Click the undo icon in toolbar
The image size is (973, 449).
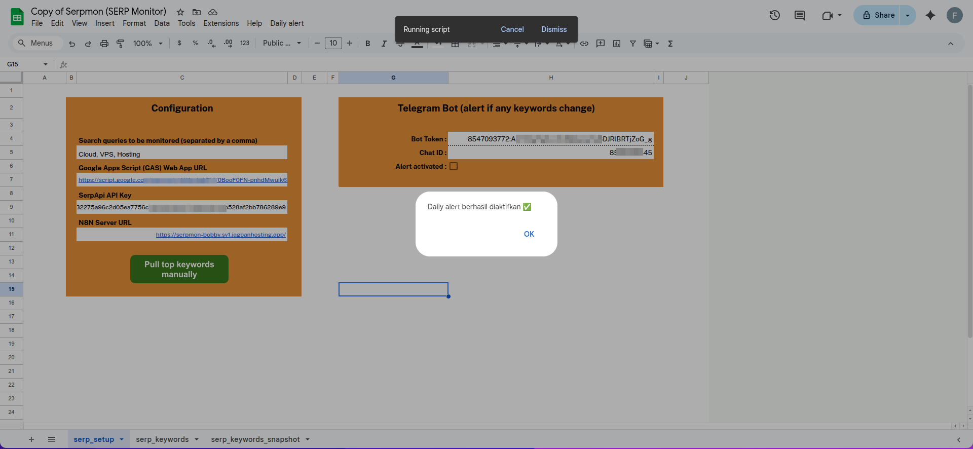click(72, 44)
